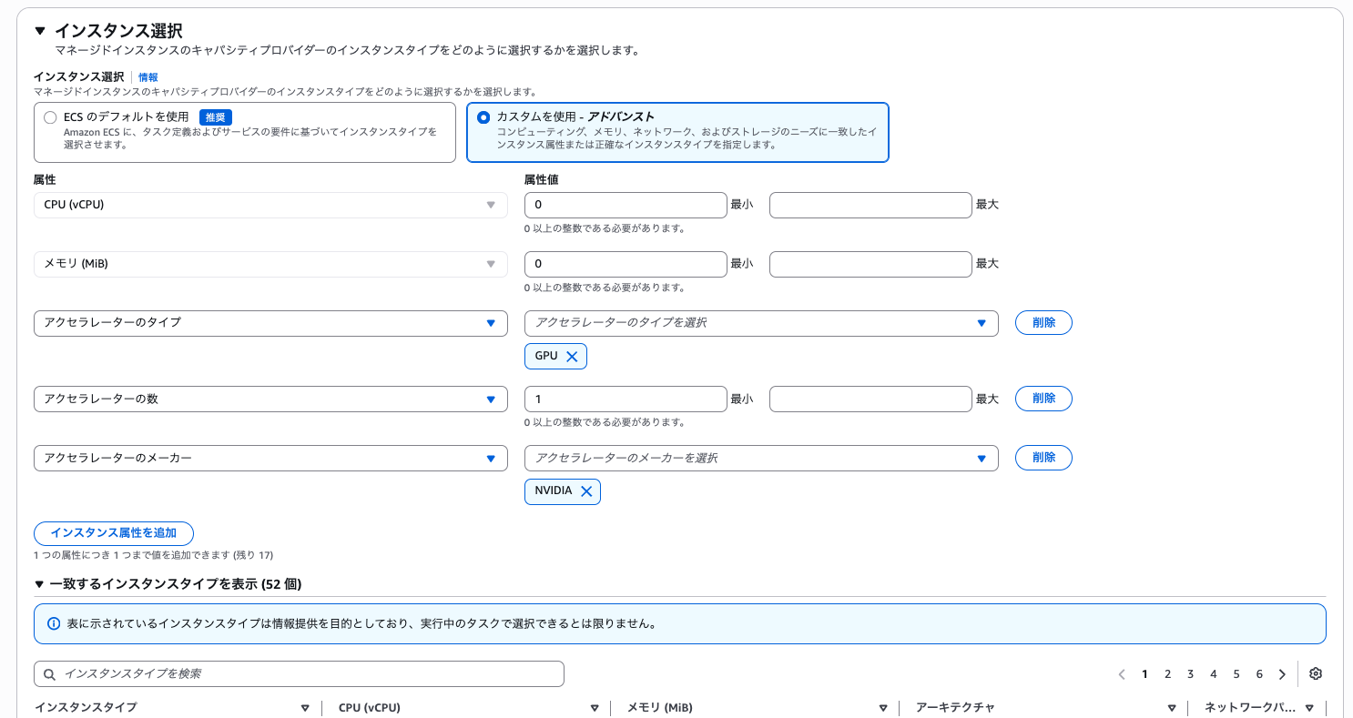Click インスタンス属性を追加 button
Screen dimensions: 1353x718
pos(114,533)
